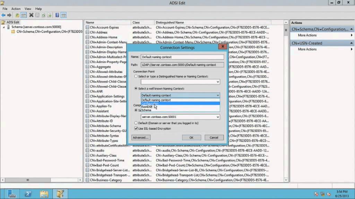Collapse the well known Naming Context dropdown
The height and width of the screenshot is (199, 355).
pos(218,95)
